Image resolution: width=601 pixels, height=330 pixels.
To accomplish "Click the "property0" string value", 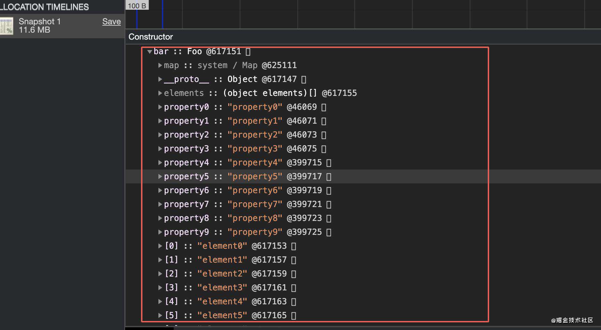I will pos(255,107).
